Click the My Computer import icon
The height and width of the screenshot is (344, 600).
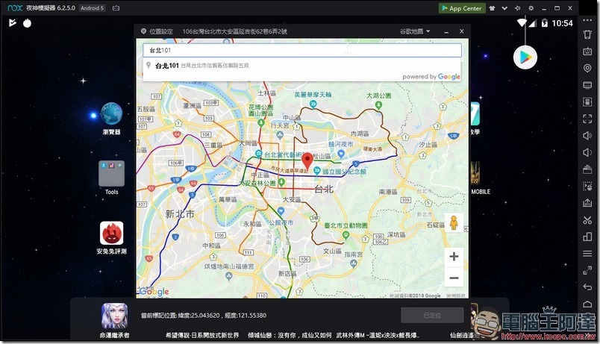587,85
